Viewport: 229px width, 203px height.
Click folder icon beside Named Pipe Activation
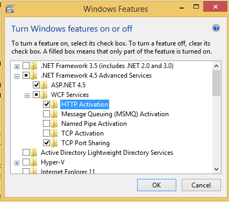(54, 124)
